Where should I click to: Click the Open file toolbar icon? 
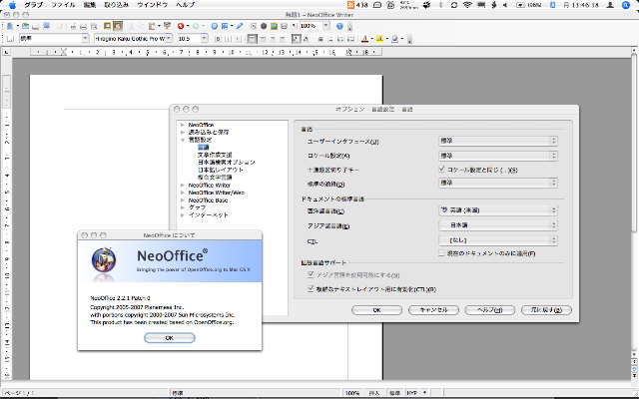[25, 26]
